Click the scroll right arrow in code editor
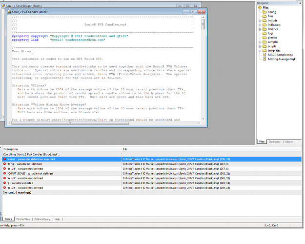Viewport: 305px width, 244px height. [199, 123]
